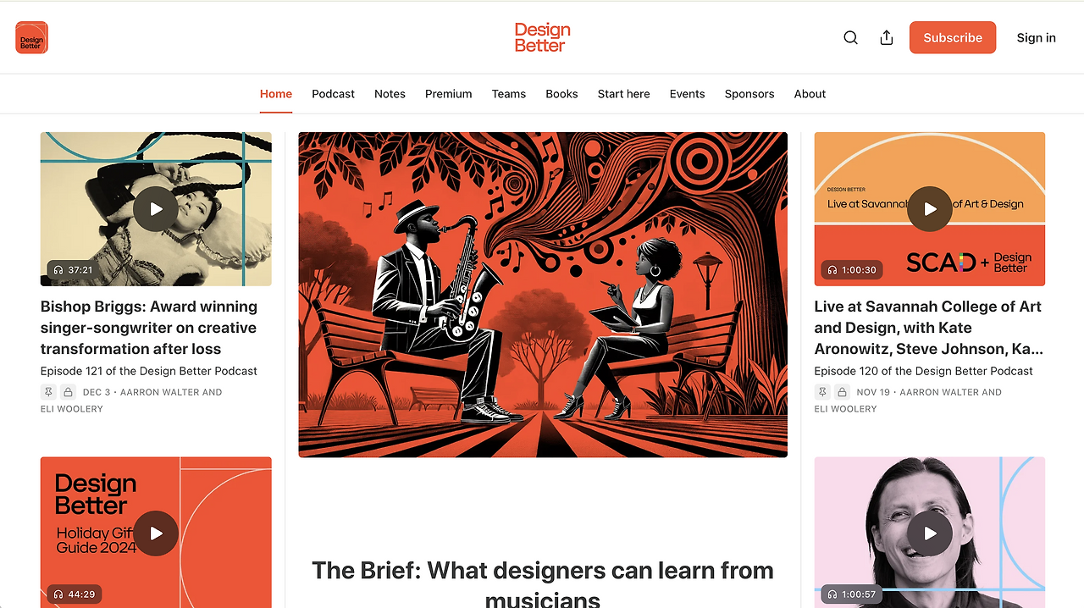Viewport: 1084px width, 608px height.
Task: Click the lock icon beside NOV 19 date
Action: click(842, 392)
